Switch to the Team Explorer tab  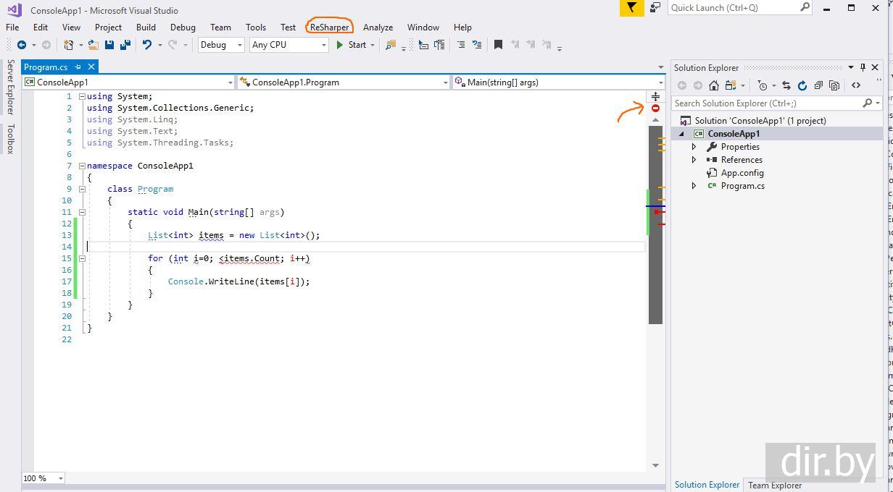pyautogui.click(x=775, y=485)
